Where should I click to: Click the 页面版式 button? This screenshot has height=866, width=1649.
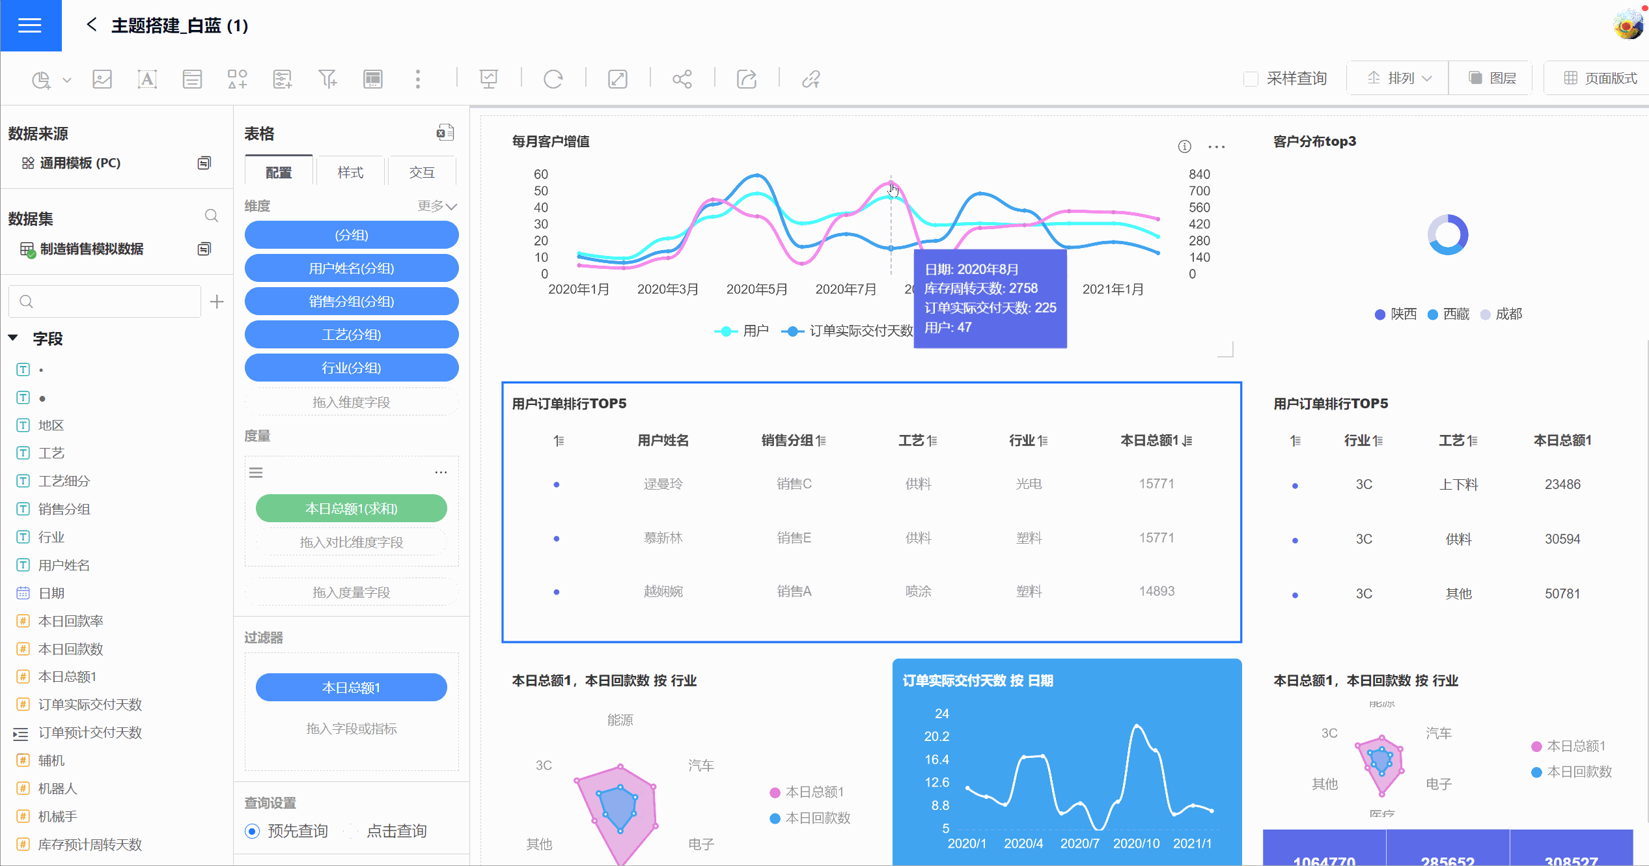[1600, 78]
